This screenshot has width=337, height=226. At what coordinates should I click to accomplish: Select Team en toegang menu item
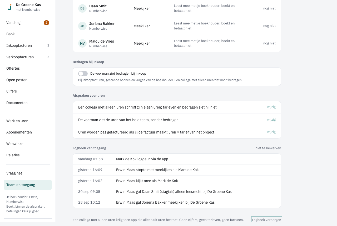[28, 185]
